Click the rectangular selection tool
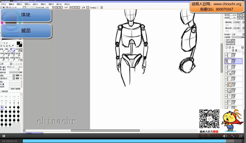246x143 pixels. 1,43
